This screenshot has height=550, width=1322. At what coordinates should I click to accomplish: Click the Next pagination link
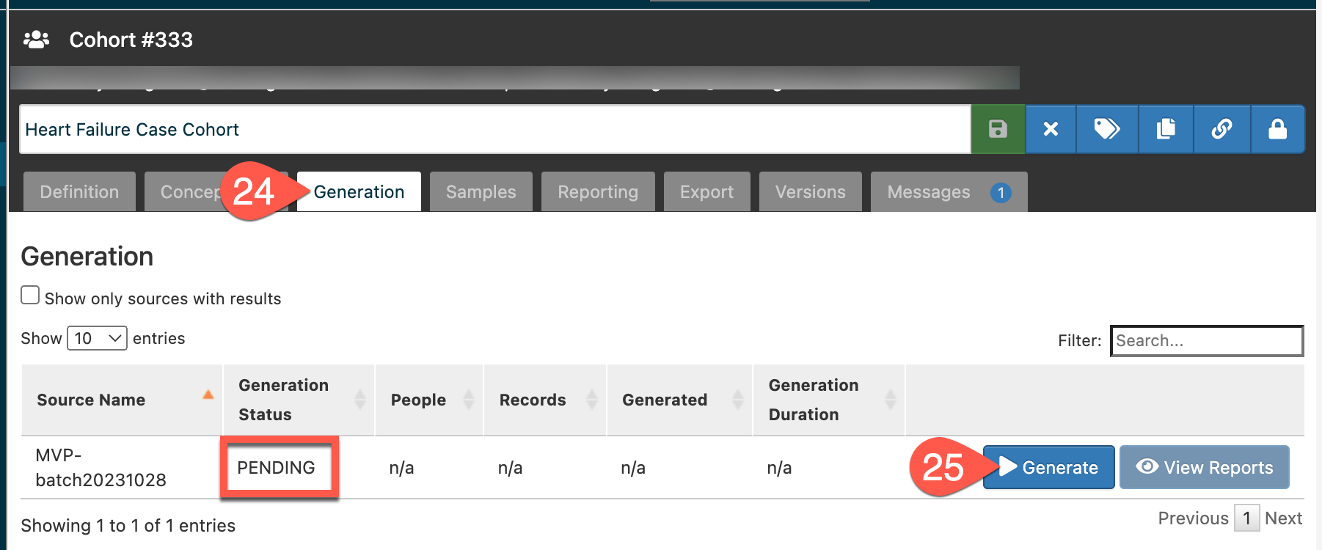click(1283, 518)
